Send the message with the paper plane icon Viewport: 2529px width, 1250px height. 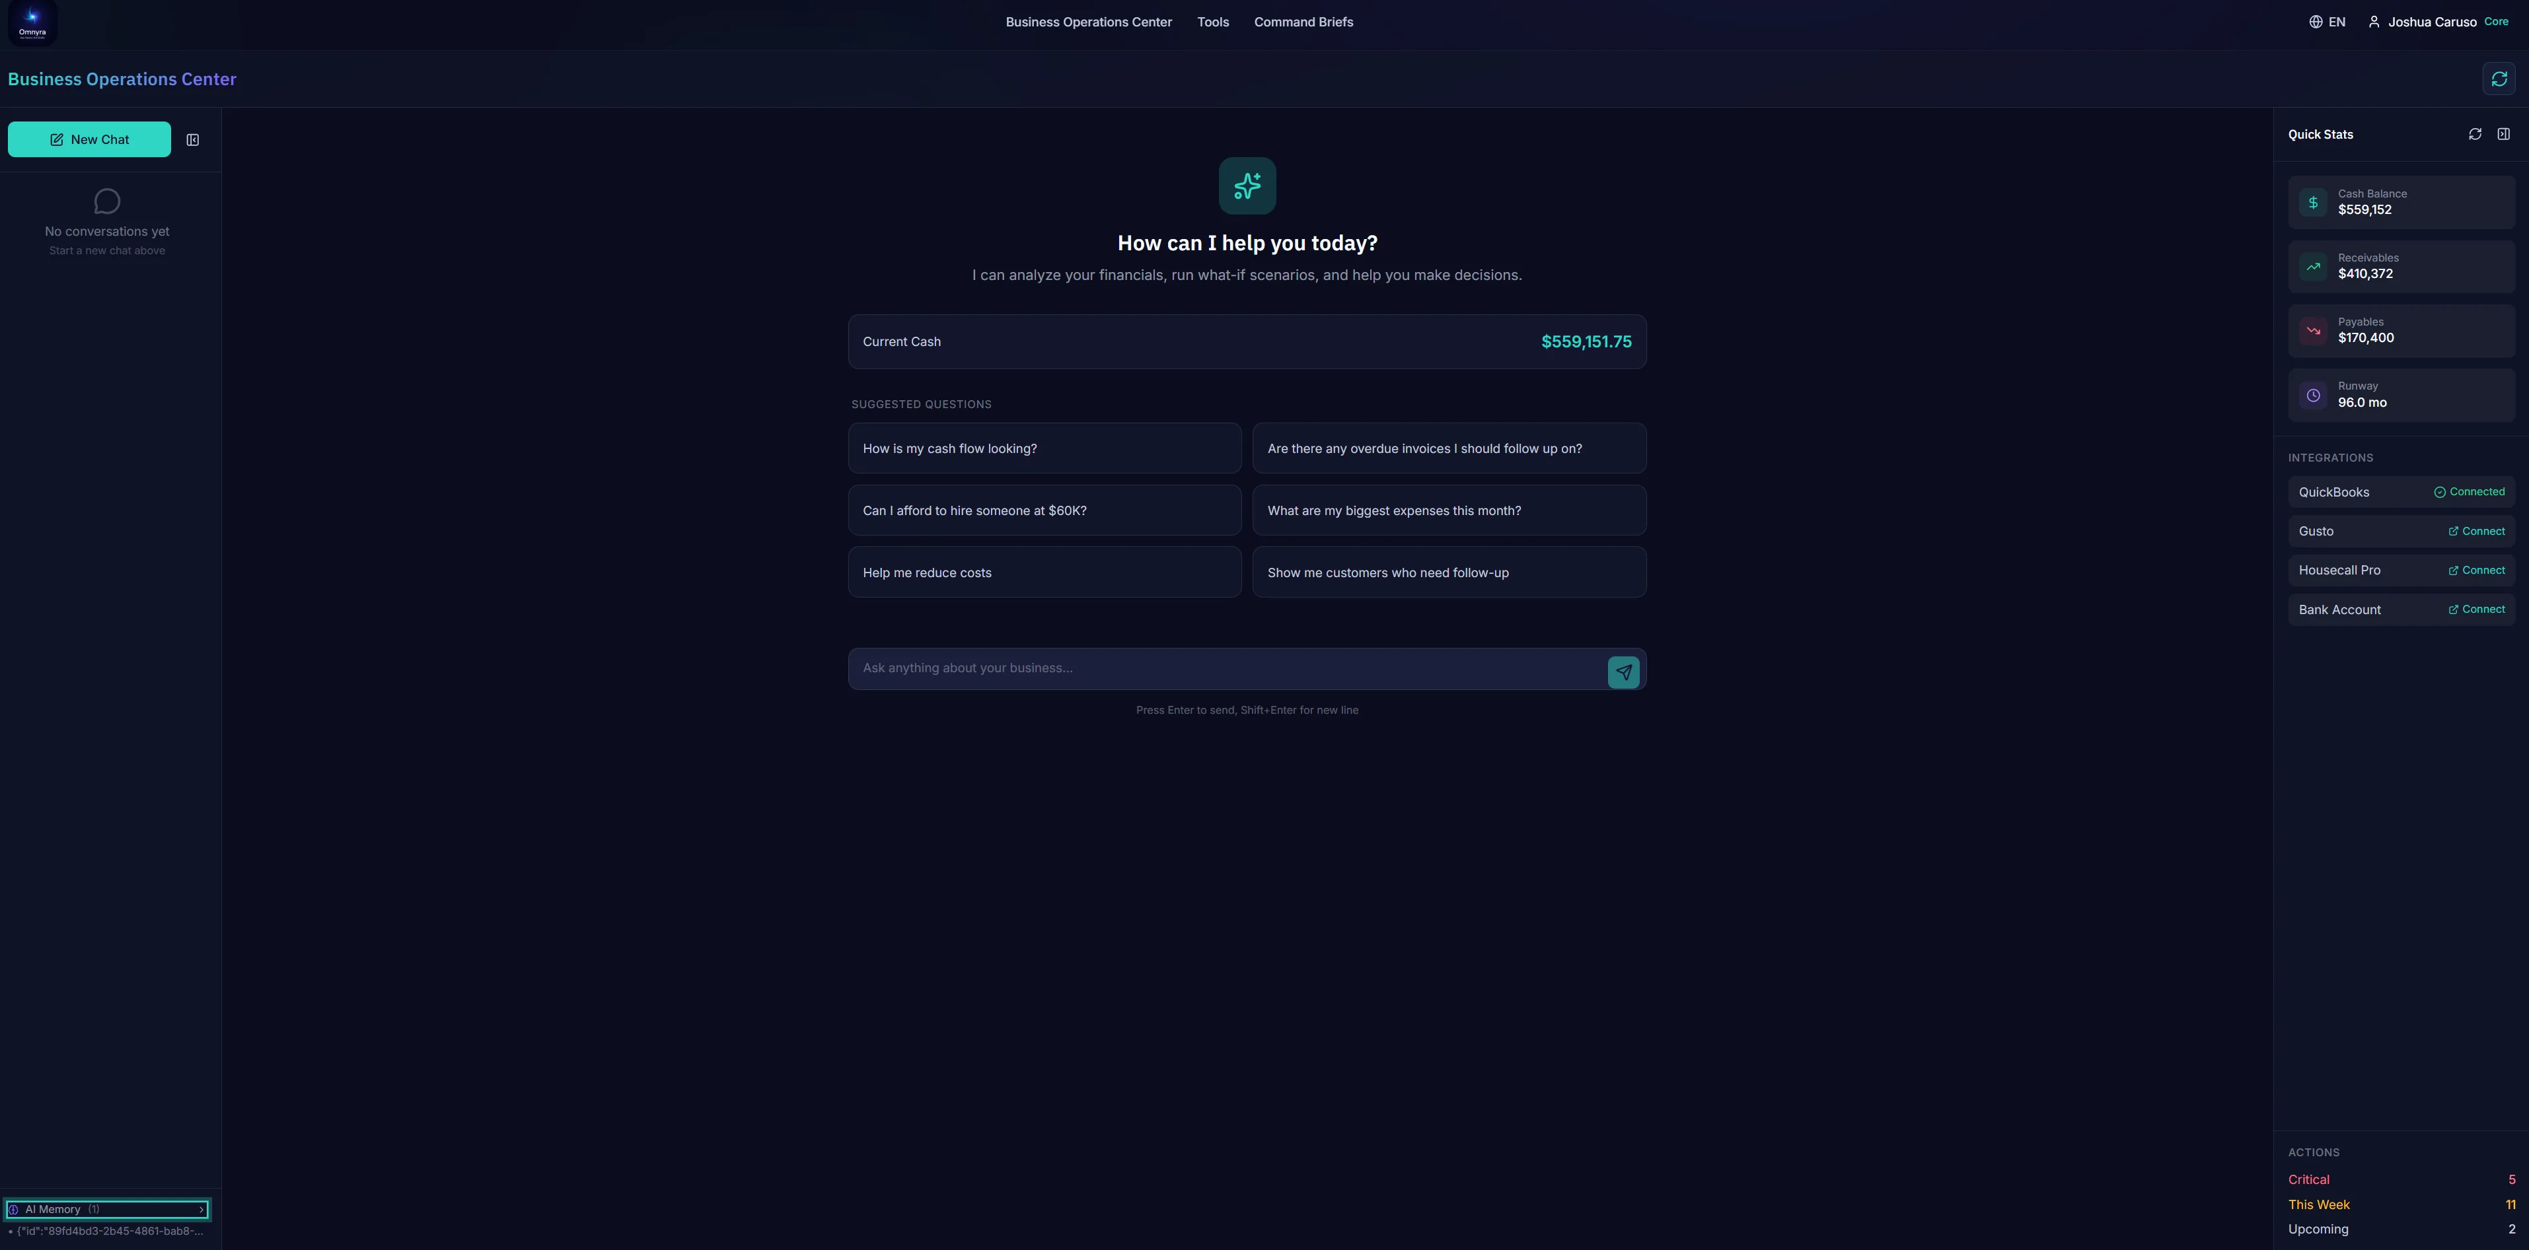[1624, 672]
